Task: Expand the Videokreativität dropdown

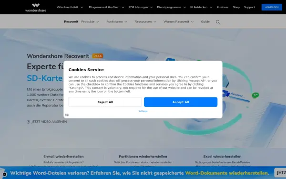Action: pyautogui.click(x=70, y=7)
